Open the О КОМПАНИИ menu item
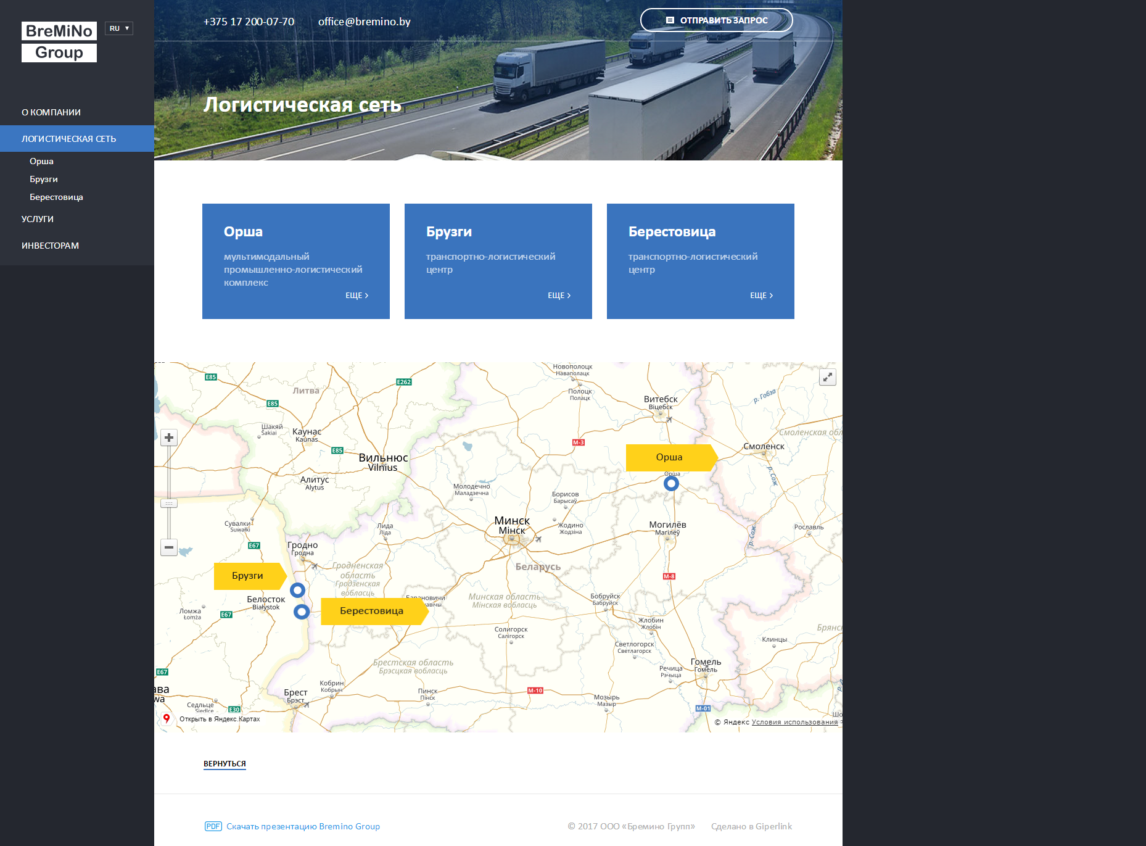The height and width of the screenshot is (846, 1146). 51,112
